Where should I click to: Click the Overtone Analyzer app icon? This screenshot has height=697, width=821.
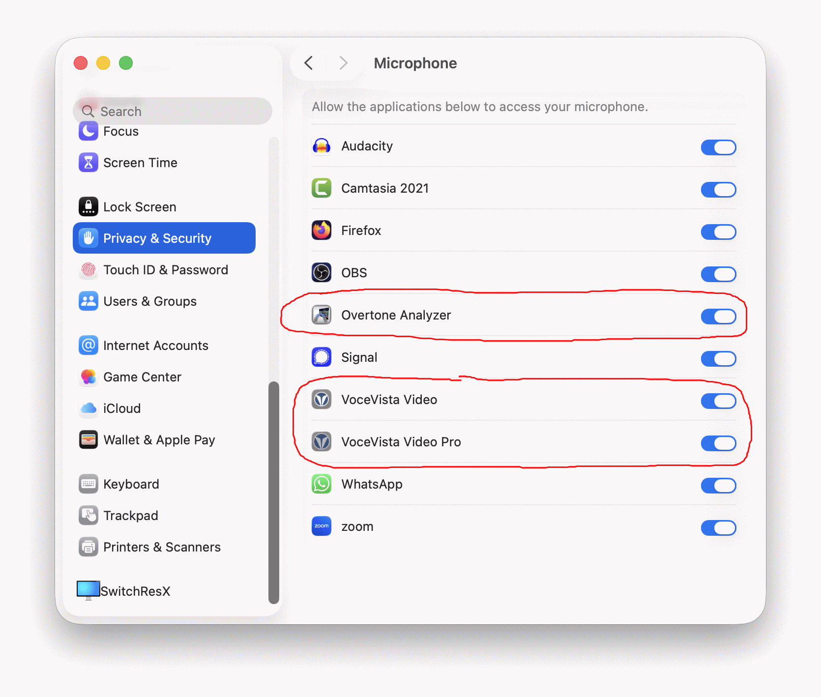point(322,315)
